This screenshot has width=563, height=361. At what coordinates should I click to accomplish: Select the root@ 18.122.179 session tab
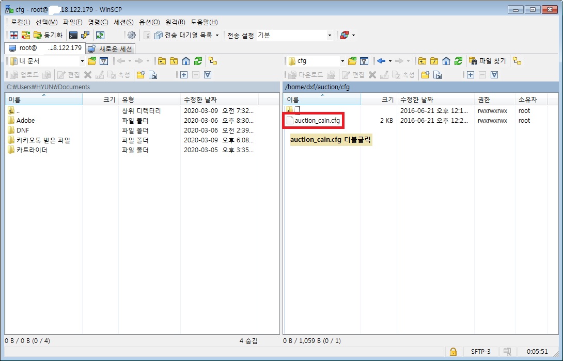(45, 47)
